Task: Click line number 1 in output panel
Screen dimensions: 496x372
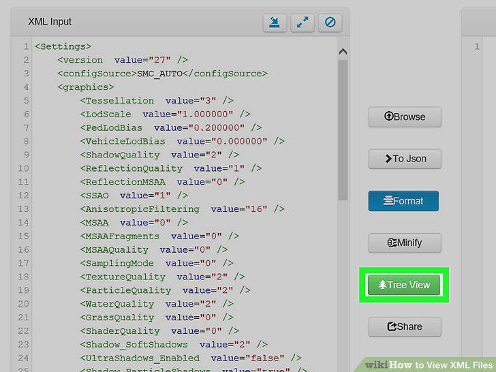Action: [477, 46]
